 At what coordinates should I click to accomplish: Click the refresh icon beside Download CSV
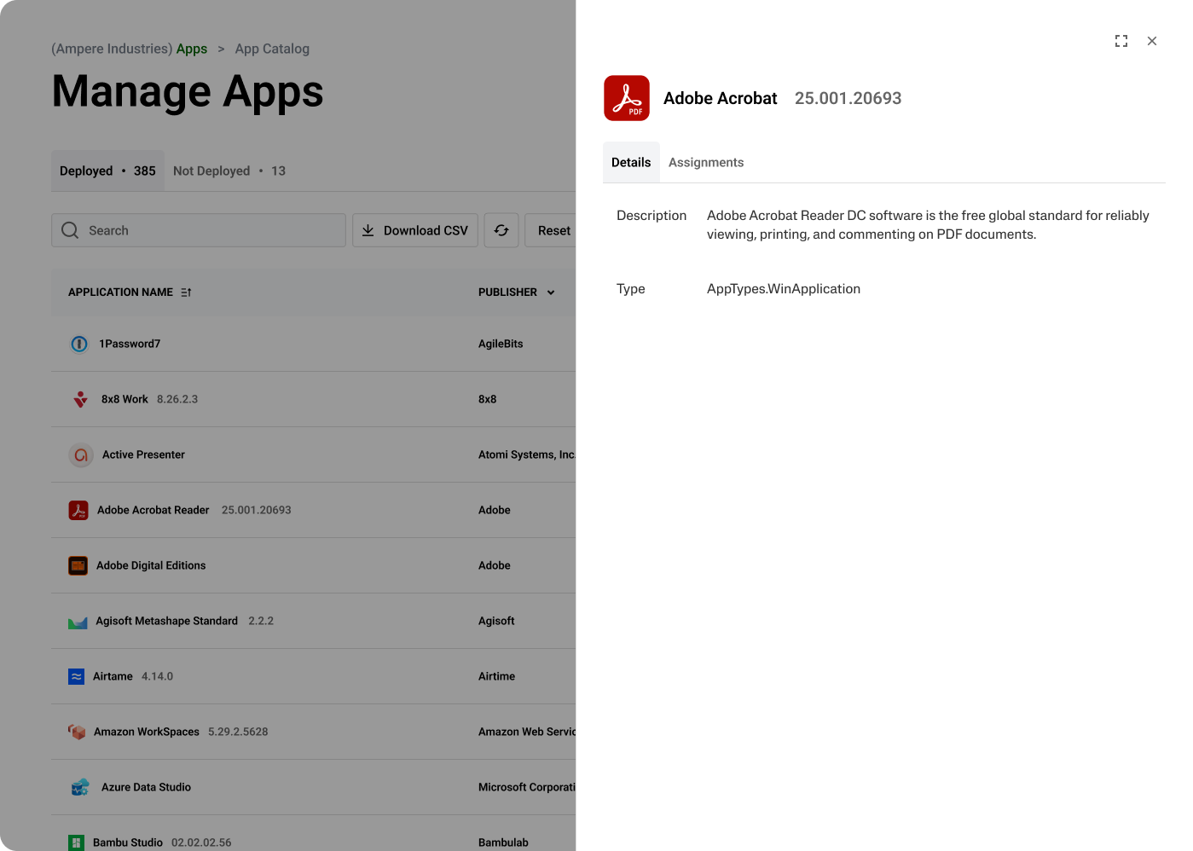(501, 230)
